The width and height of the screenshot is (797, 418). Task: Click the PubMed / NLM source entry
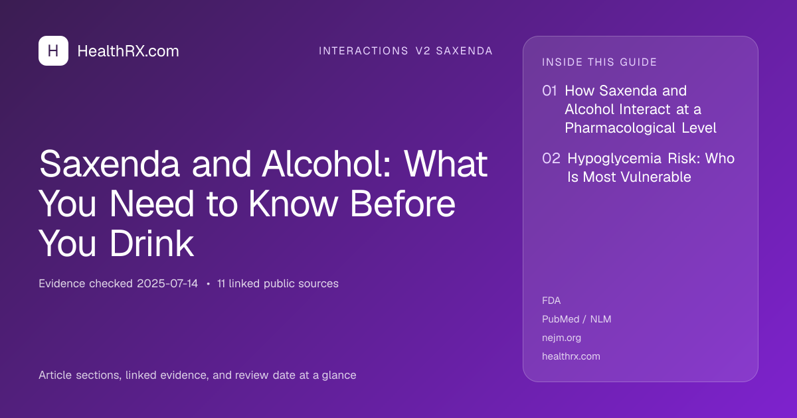pos(576,319)
